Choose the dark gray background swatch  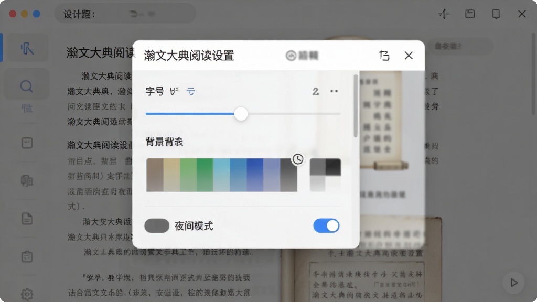(289, 175)
